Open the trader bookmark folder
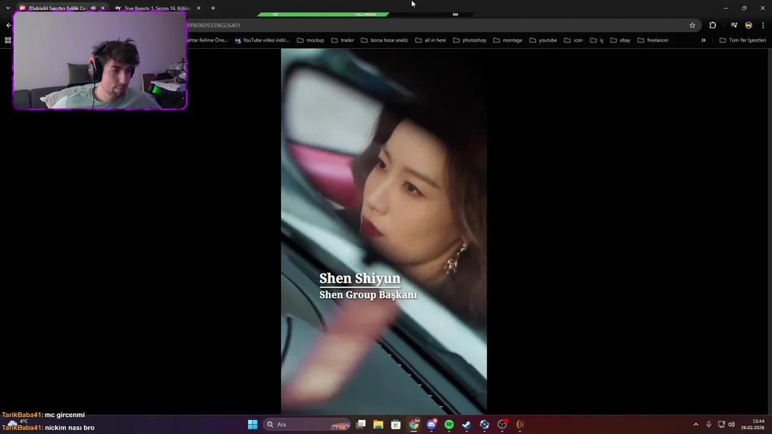This screenshot has height=434, width=772. tap(343, 40)
